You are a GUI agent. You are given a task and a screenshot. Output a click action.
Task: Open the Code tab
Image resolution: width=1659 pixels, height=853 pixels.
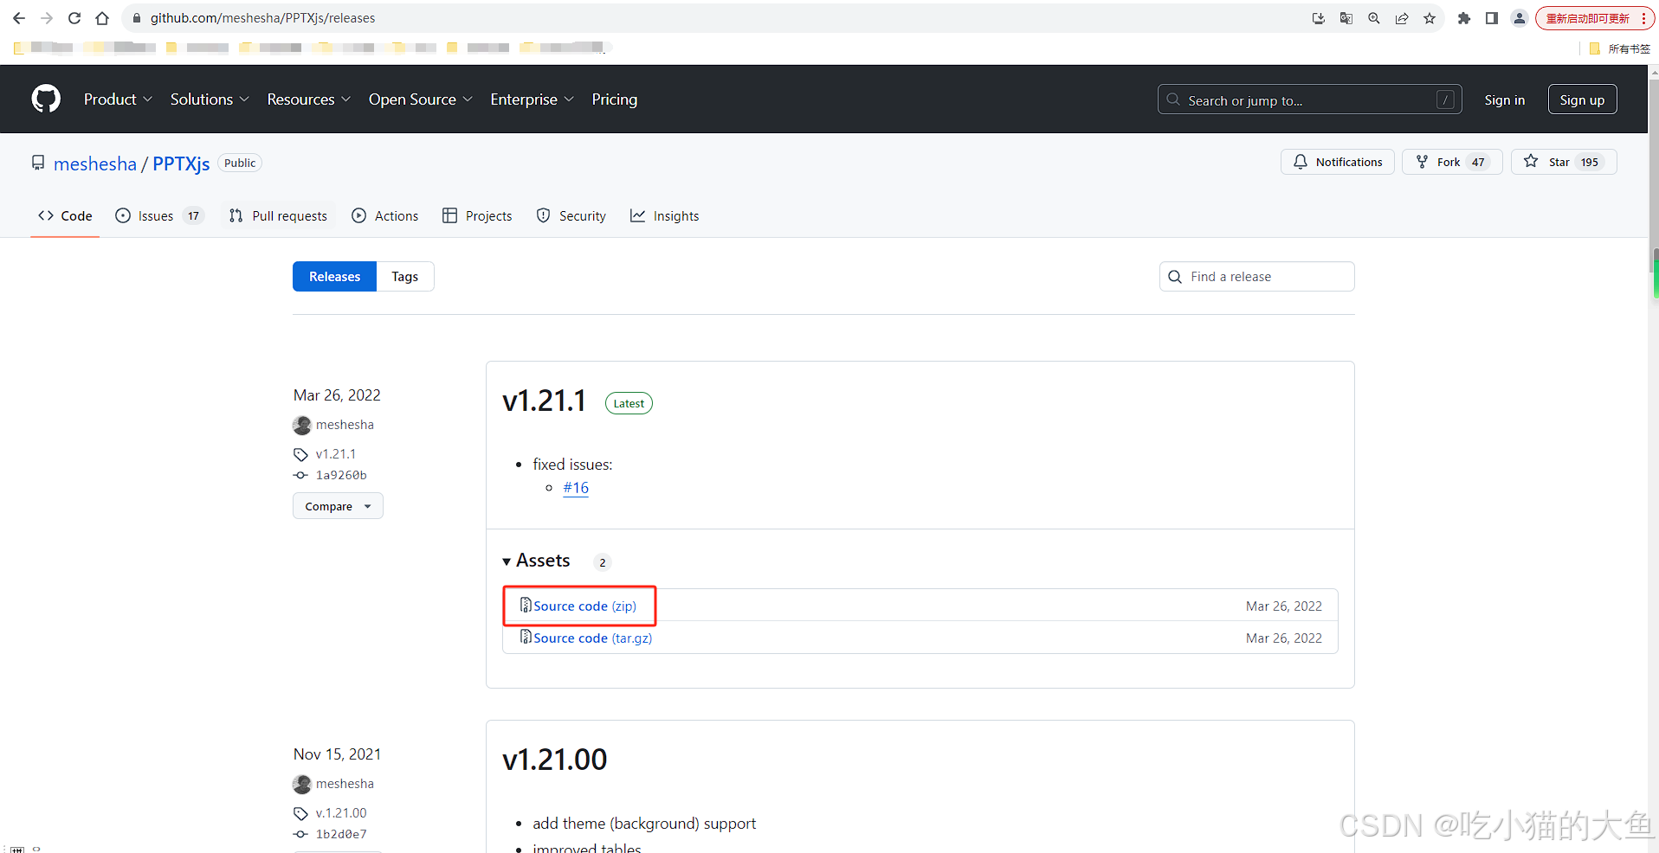tap(65, 215)
